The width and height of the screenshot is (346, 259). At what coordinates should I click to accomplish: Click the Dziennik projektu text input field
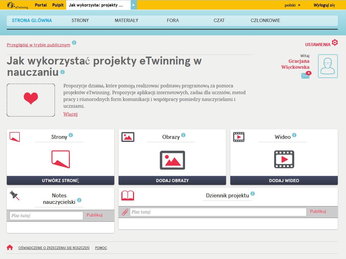tap(218, 212)
